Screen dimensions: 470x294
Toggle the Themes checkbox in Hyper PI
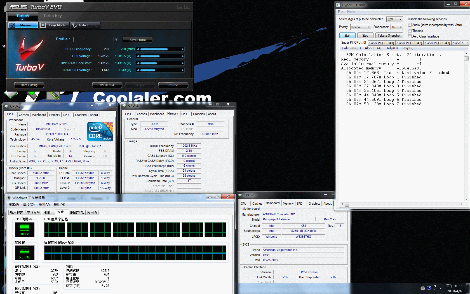[x=410, y=31]
